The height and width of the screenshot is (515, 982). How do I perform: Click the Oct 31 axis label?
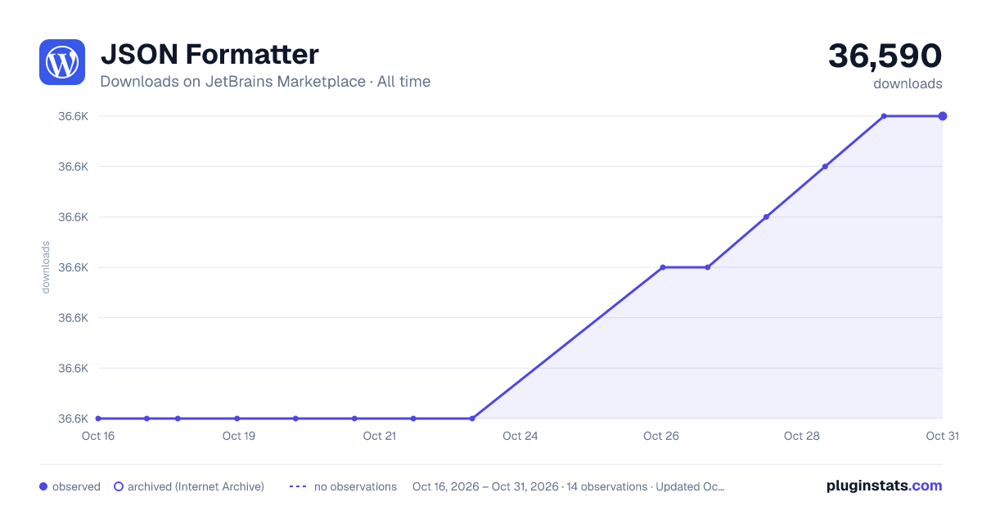click(x=942, y=436)
